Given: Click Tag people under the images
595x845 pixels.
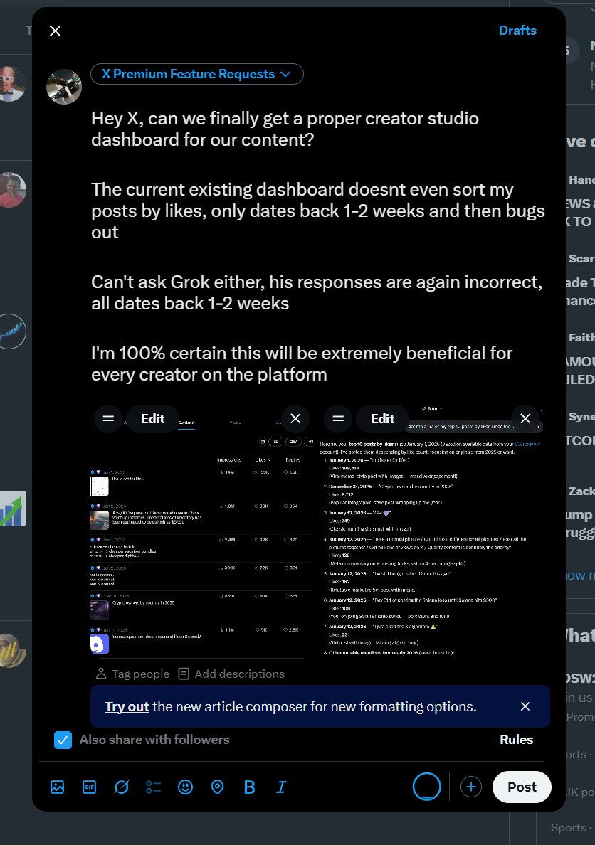Looking at the screenshot, I should [132, 674].
